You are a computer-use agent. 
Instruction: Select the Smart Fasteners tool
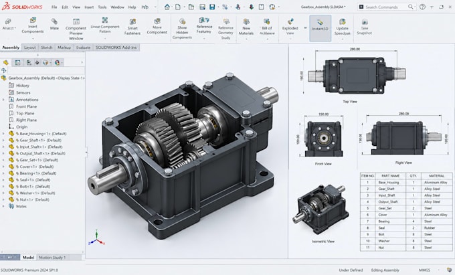pyautogui.click(x=132, y=27)
